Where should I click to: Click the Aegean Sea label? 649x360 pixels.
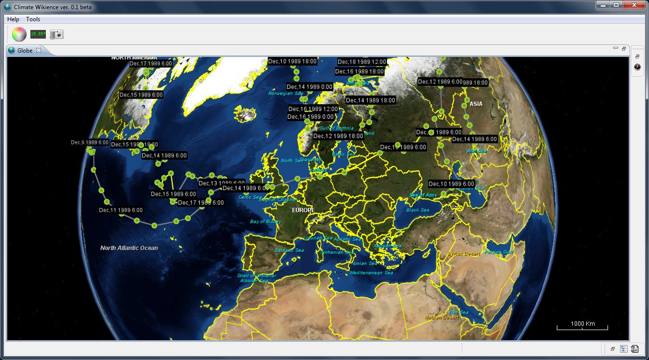[387, 246]
